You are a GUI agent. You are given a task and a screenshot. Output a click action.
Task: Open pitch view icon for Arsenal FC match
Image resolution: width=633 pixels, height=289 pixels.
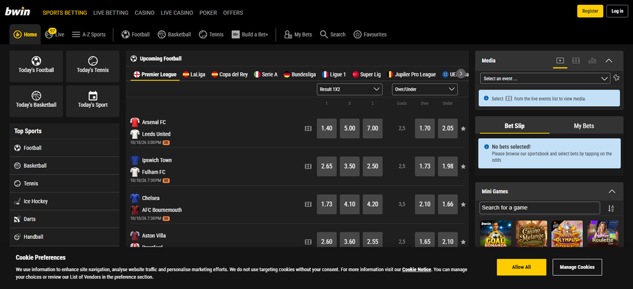tap(308, 128)
